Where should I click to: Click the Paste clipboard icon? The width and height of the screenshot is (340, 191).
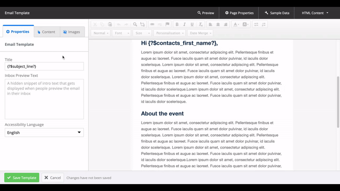pos(110,24)
